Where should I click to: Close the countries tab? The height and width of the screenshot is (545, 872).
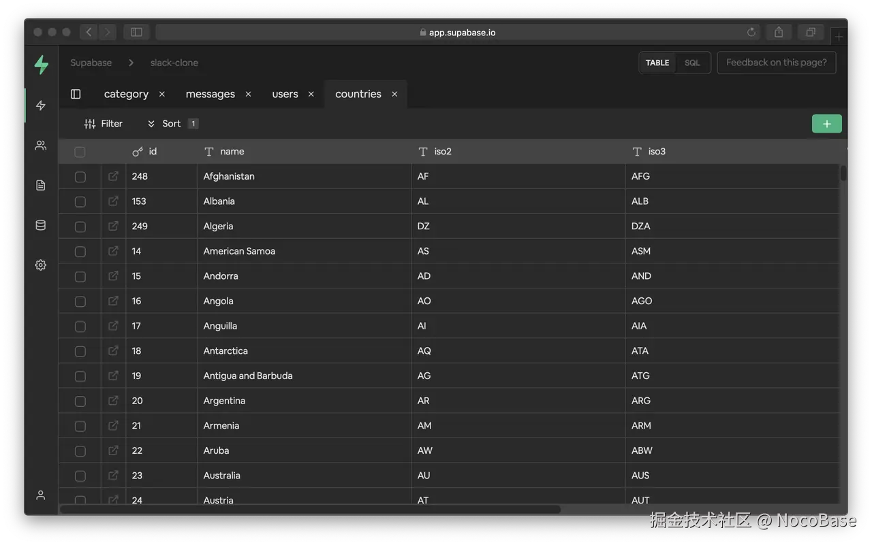[x=394, y=94]
